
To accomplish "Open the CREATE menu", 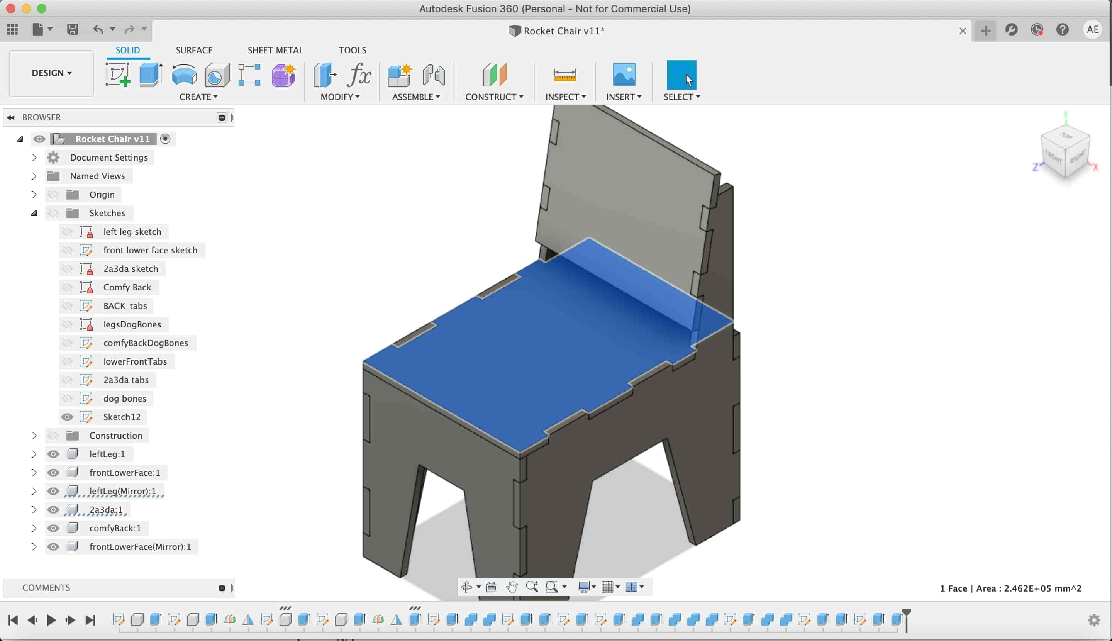I will click(x=198, y=97).
